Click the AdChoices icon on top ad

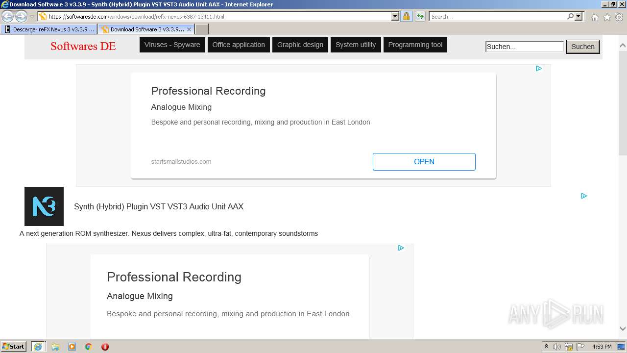pyautogui.click(x=539, y=69)
